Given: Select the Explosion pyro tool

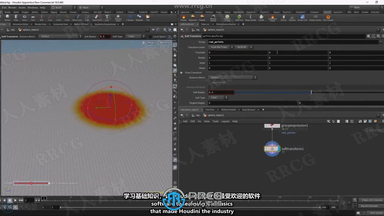Looking at the screenshot, I should (193, 18).
